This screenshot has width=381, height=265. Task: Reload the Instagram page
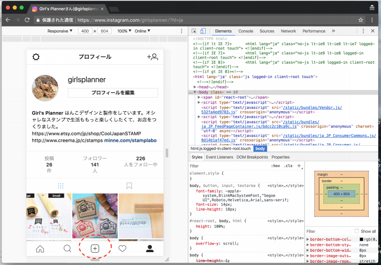pos(27,20)
